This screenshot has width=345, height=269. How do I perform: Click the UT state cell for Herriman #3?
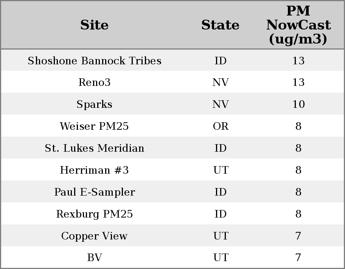[x=221, y=170]
